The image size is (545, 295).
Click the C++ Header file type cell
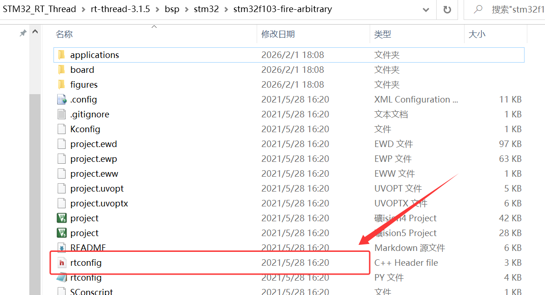406,263
